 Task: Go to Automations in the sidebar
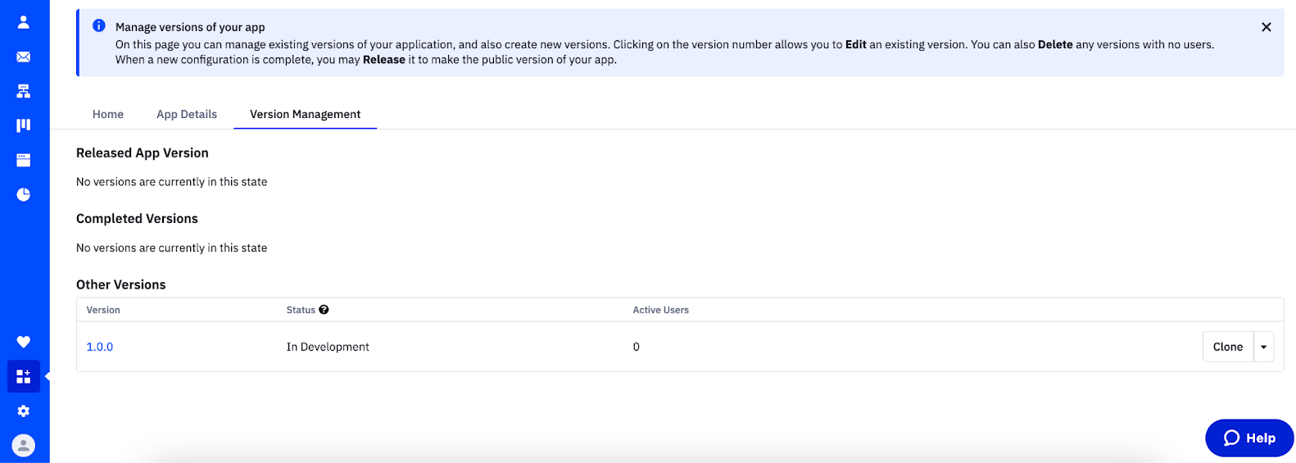[24, 91]
